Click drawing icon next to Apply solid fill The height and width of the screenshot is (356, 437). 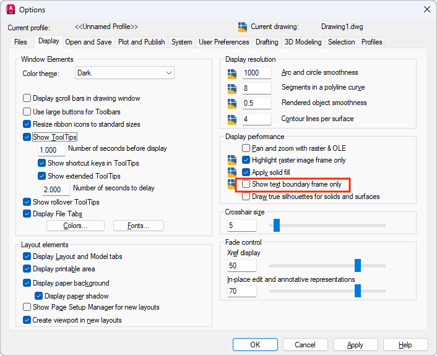tap(232, 172)
